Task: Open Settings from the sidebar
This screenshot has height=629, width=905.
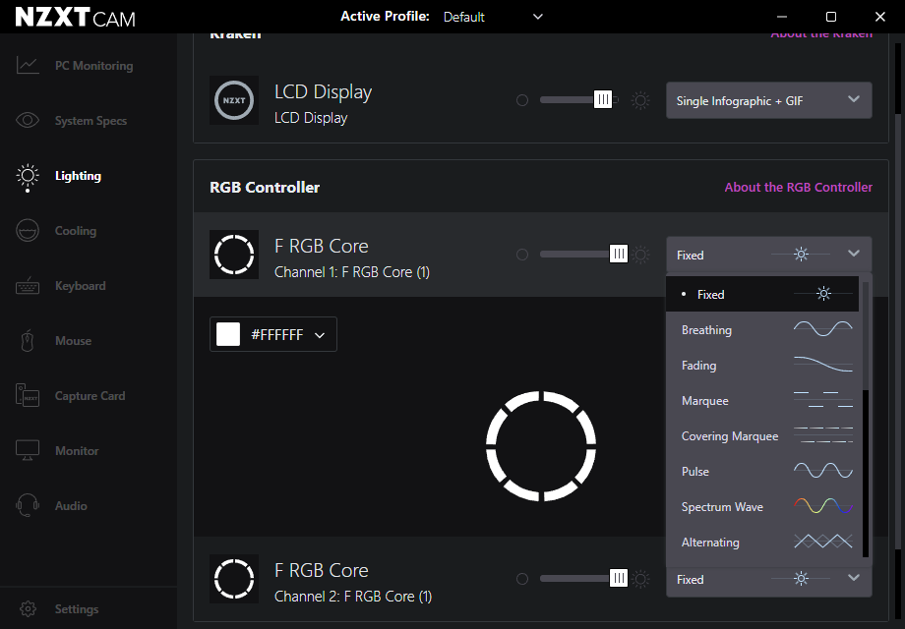Action: coord(77,608)
